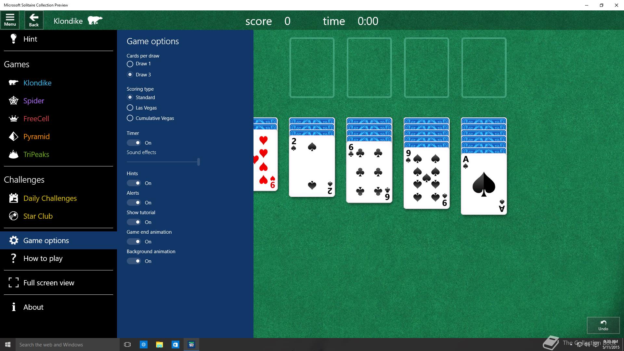The height and width of the screenshot is (351, 624).
Task: Open the hamburger Menu button
Action: [x=10, y=20]
